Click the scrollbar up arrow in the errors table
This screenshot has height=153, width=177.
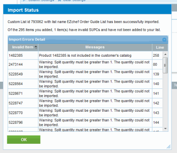(165, 54)
